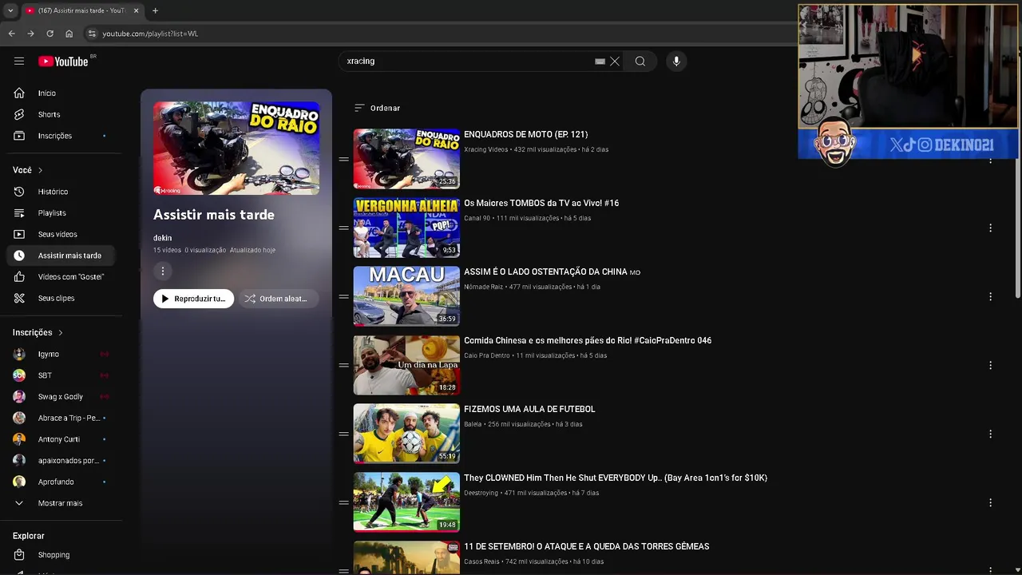Image resolution: width=1022 pixels, height=575 pixels.
Task: Click the browser home icon
Action: pyautogui.click(x=69, y=34)
